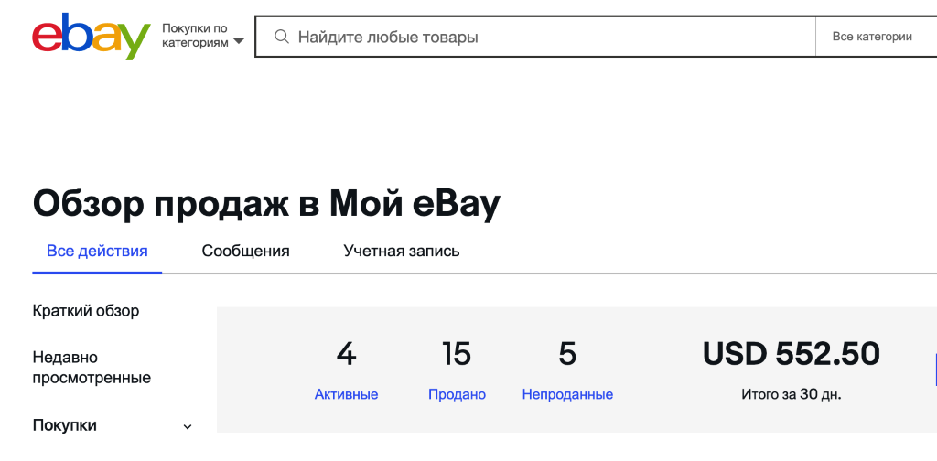The height and width of the screenshot is (461, 937).
Task: Open the Активные listings link
Action: coord(347,395)
